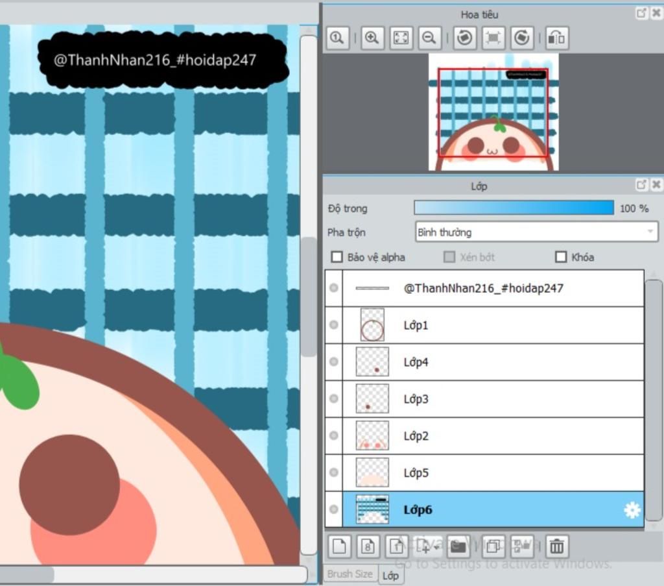
Task: Switch to the Lớp tab
Action: click(390, 576)
